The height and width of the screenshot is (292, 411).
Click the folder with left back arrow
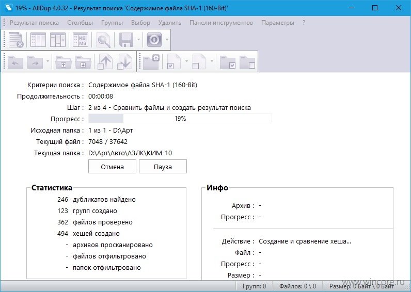pos(15,62)
